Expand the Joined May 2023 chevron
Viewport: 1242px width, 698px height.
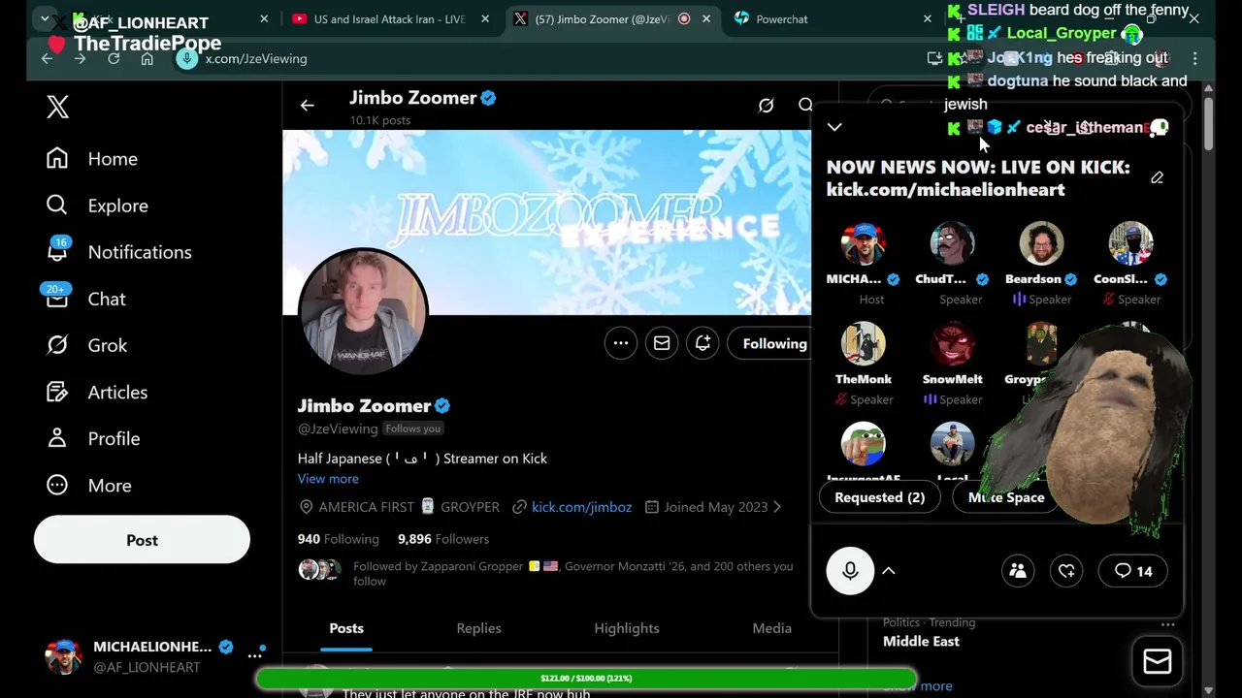776,507
